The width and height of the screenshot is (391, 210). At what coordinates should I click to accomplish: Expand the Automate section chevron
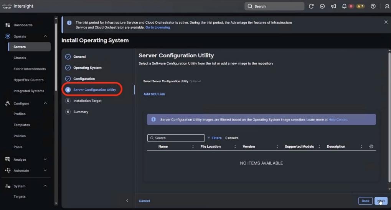(x=45, y=171)
